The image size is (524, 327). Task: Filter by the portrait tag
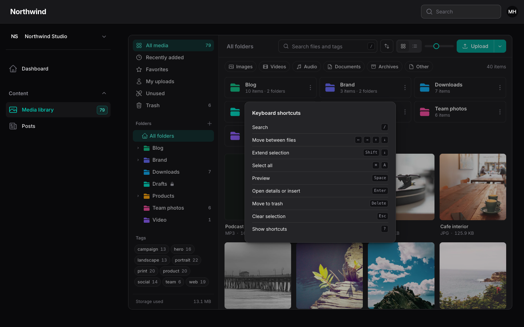point(186,260)
